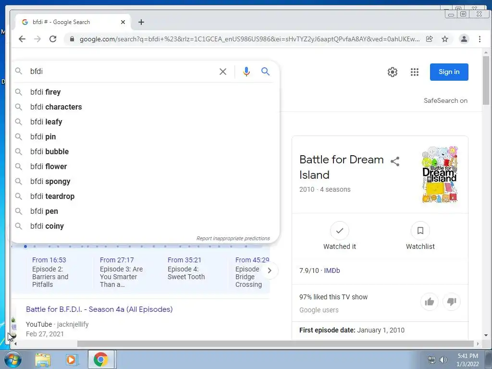The image size is (492, 369).
Task: Click in the Google search input field
Action: (123, 72)
